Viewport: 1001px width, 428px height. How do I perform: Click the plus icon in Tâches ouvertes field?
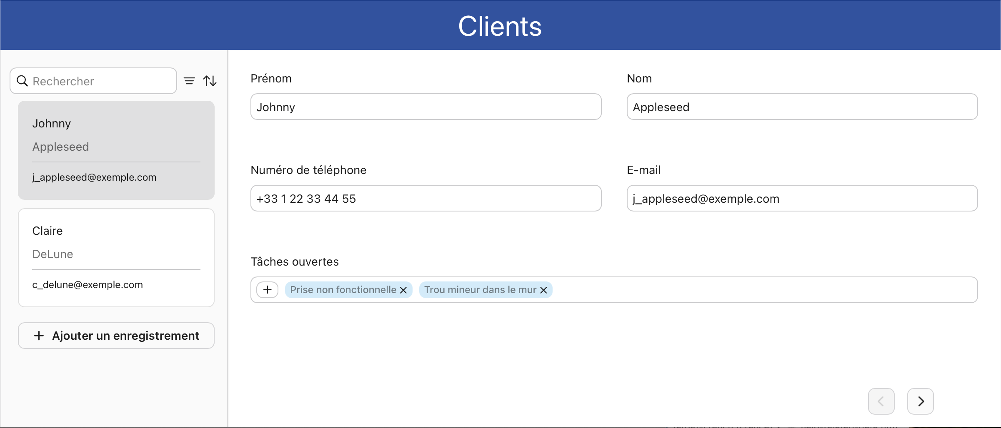(x=267, y=289)
